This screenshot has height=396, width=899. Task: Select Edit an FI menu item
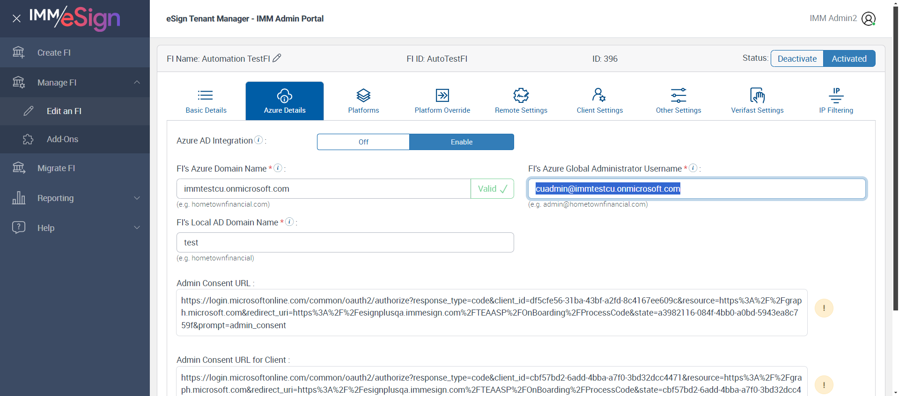75,111
